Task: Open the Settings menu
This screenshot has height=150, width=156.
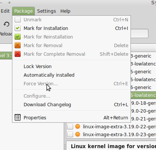Action: pyautogui.click(x=46, y=11)
